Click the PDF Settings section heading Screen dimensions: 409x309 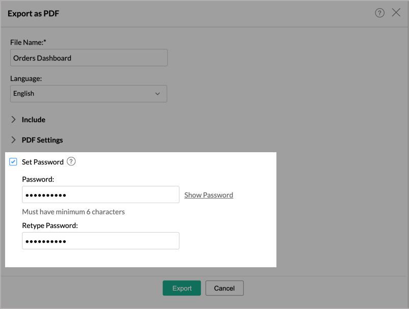[42, 140]
